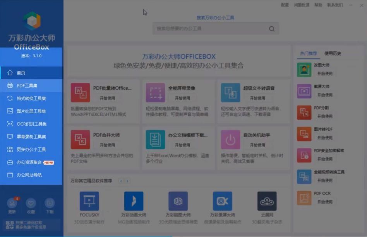The width and height of the screenshot is (367, 237).
Task: Open 配置 settings in the top bar
Action: (285, 5)
